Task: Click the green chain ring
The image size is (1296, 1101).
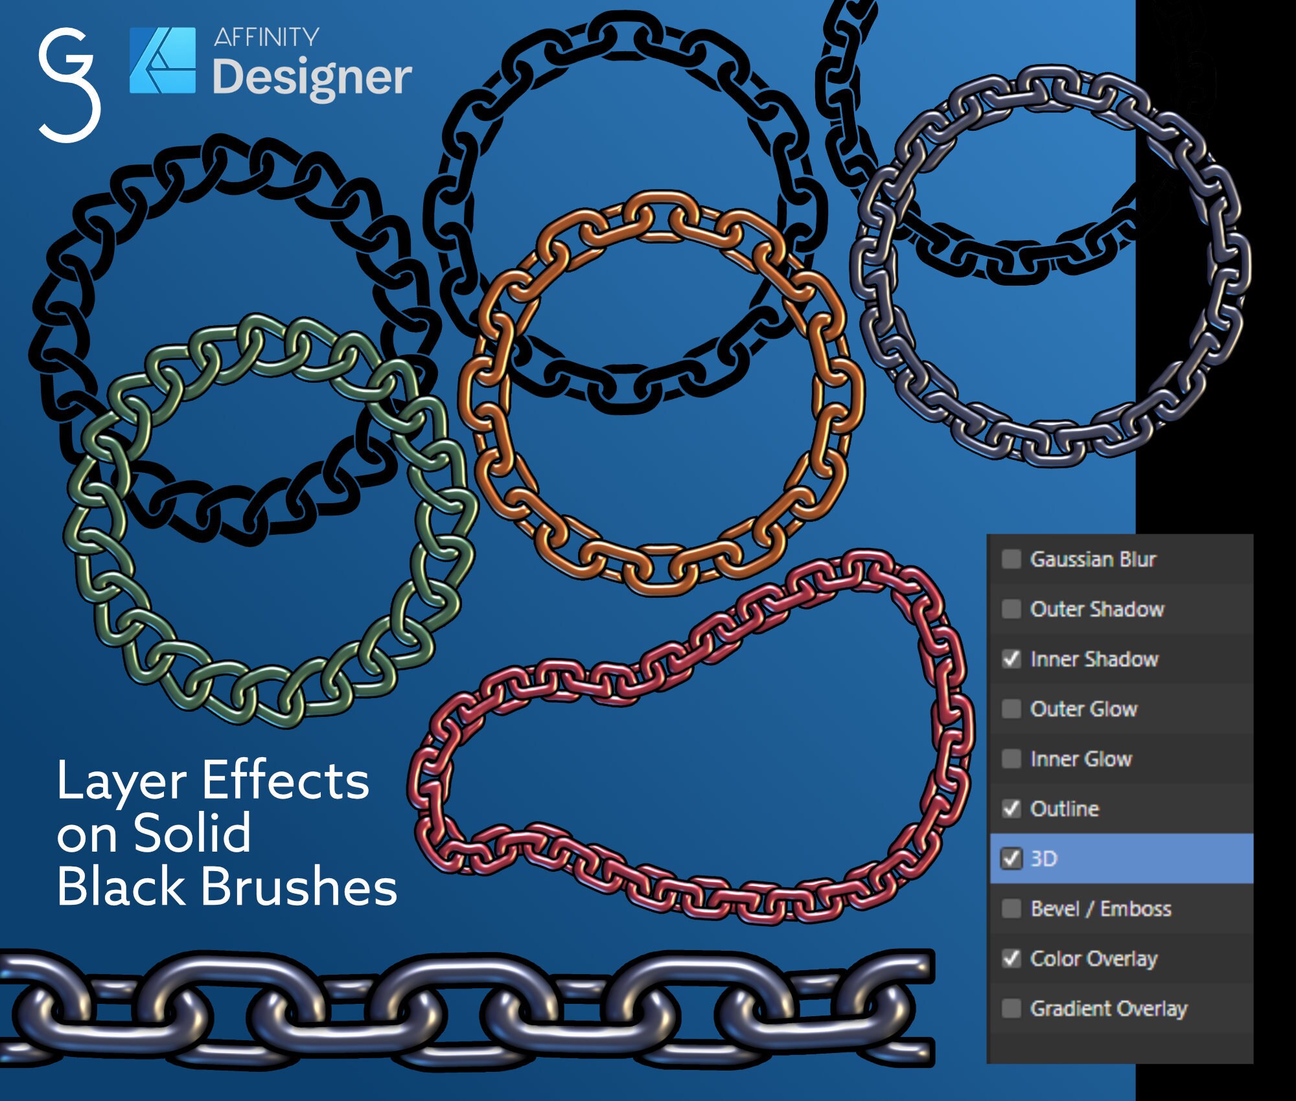Action: 270,521
